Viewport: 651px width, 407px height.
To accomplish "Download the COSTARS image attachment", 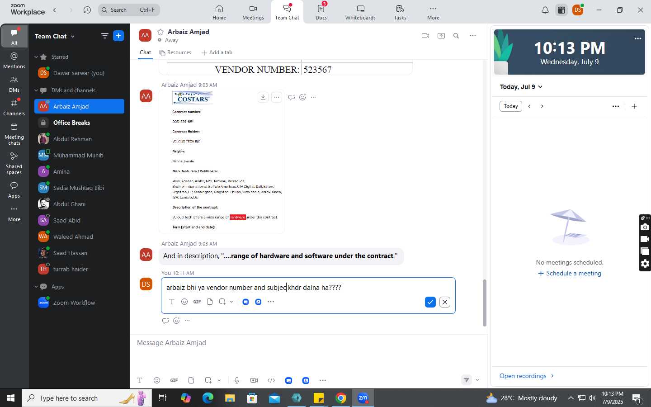I will [x=263, y=97].
